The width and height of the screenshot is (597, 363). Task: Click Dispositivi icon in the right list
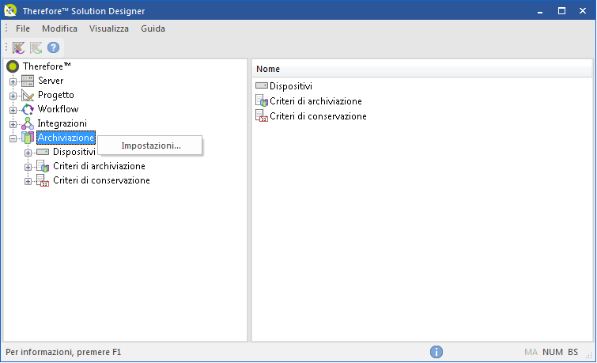pyautogui.click(x=262, y=85)
